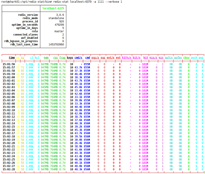
Task: Select the version value 3.0.6
Action: [x=60, y=15]
